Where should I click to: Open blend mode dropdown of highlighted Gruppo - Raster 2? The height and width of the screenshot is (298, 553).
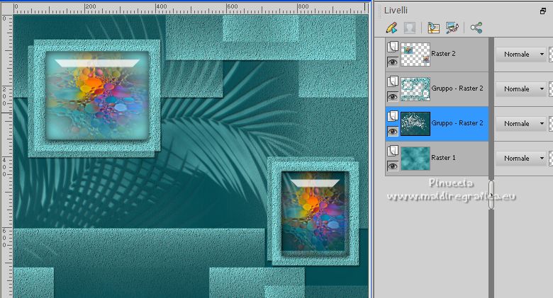pos(521,124)
